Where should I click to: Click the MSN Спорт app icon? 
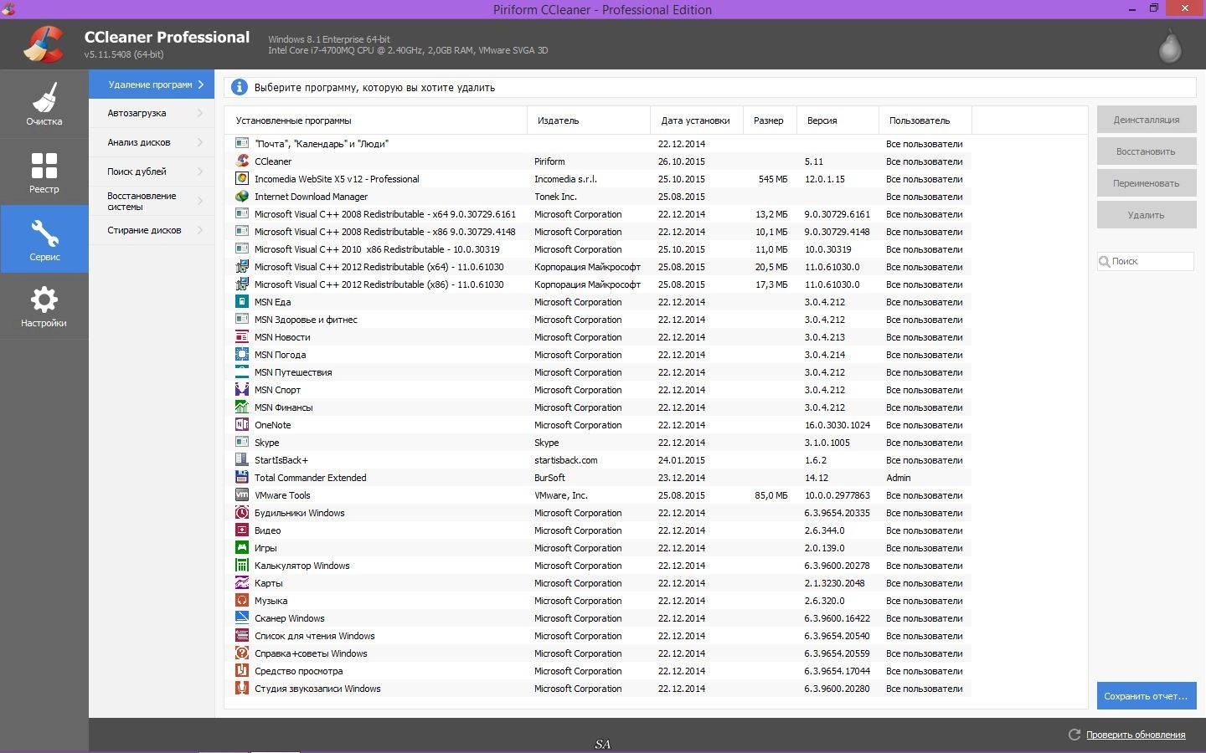coord(242,389)
